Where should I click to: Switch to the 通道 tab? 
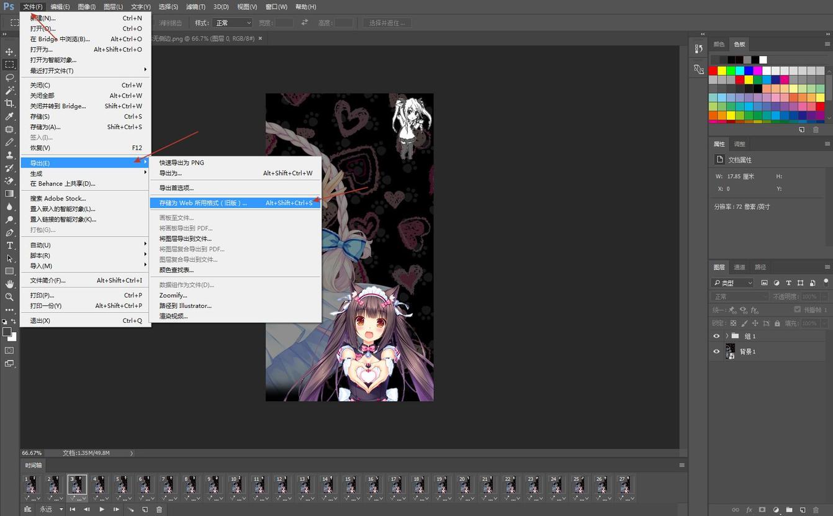pos(739,267)
